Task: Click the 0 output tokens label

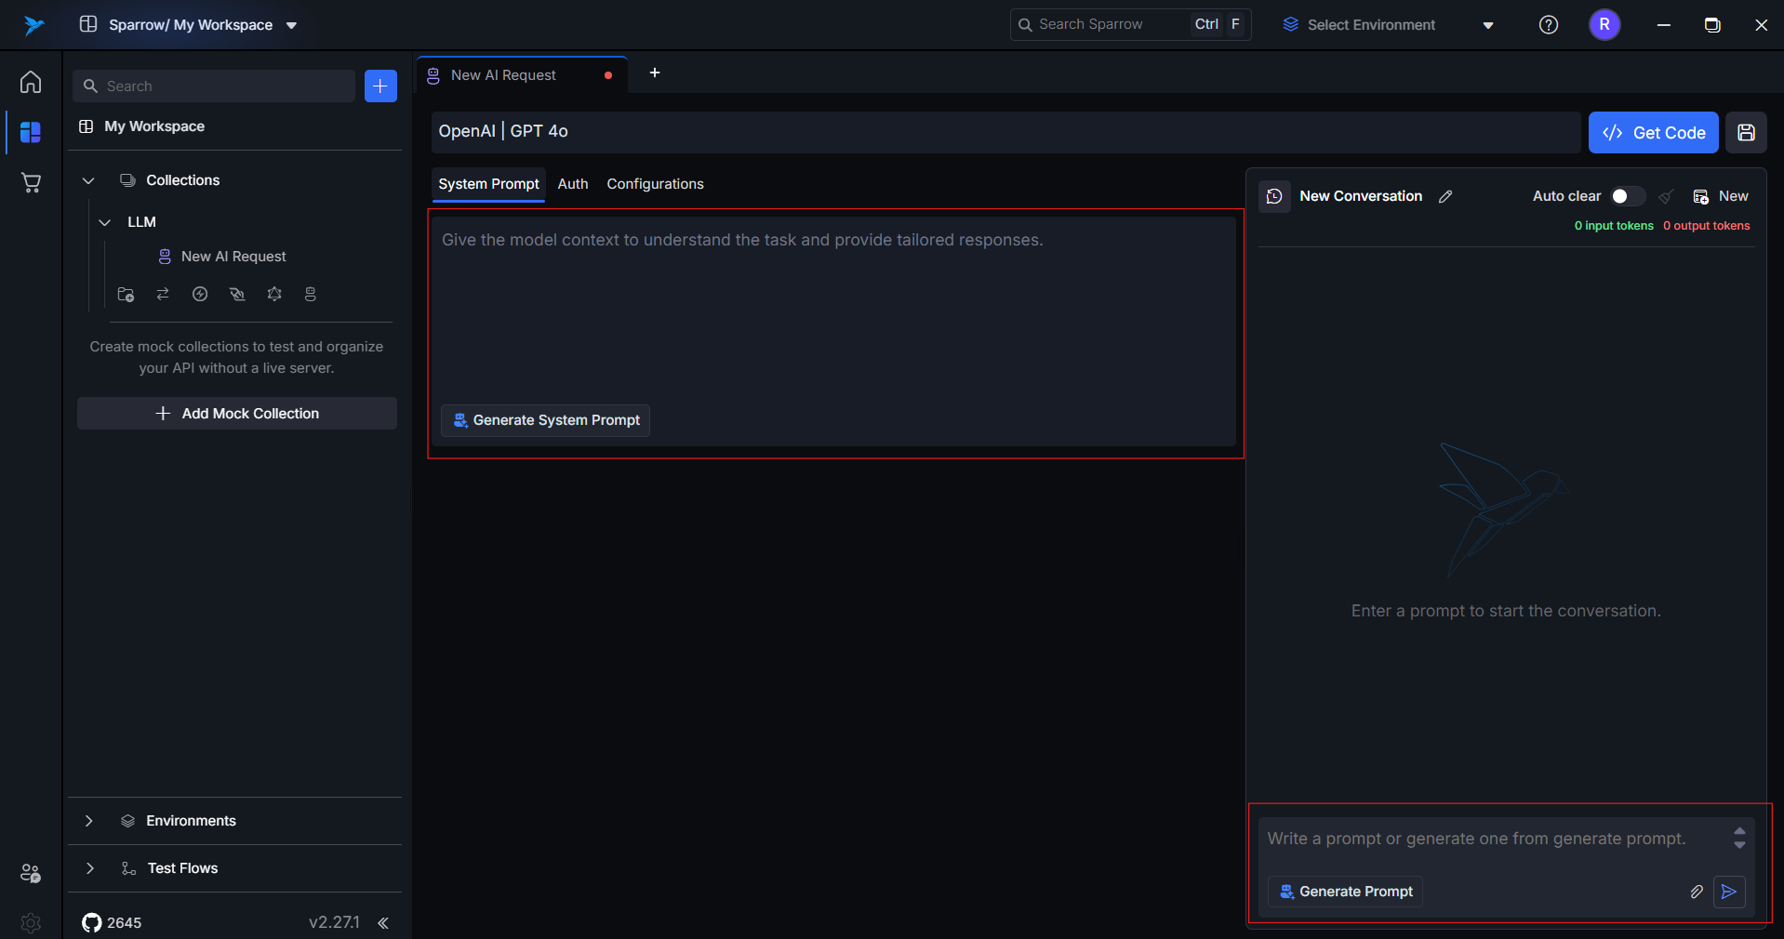Action: point(1706,226)
